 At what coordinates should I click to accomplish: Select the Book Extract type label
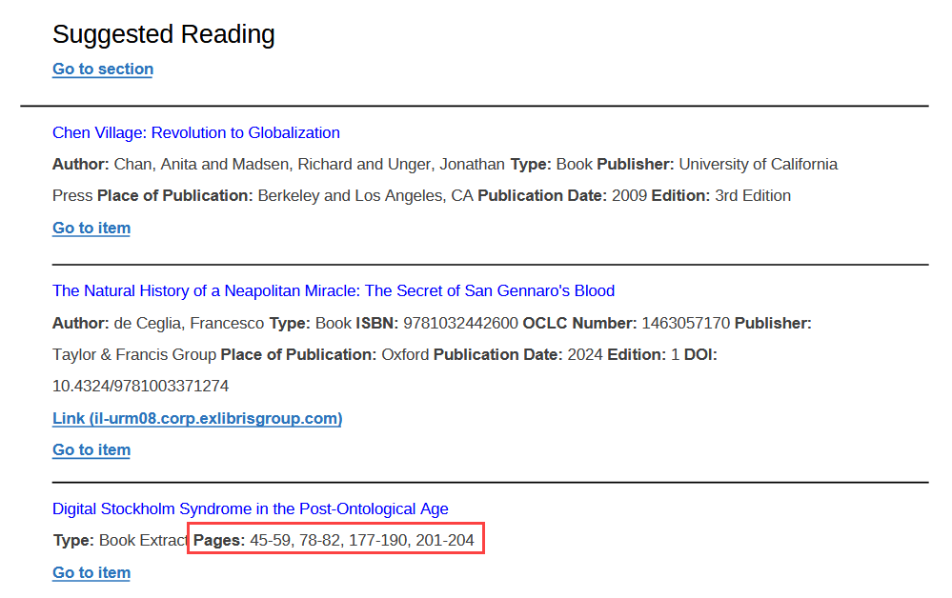point(142,538)
